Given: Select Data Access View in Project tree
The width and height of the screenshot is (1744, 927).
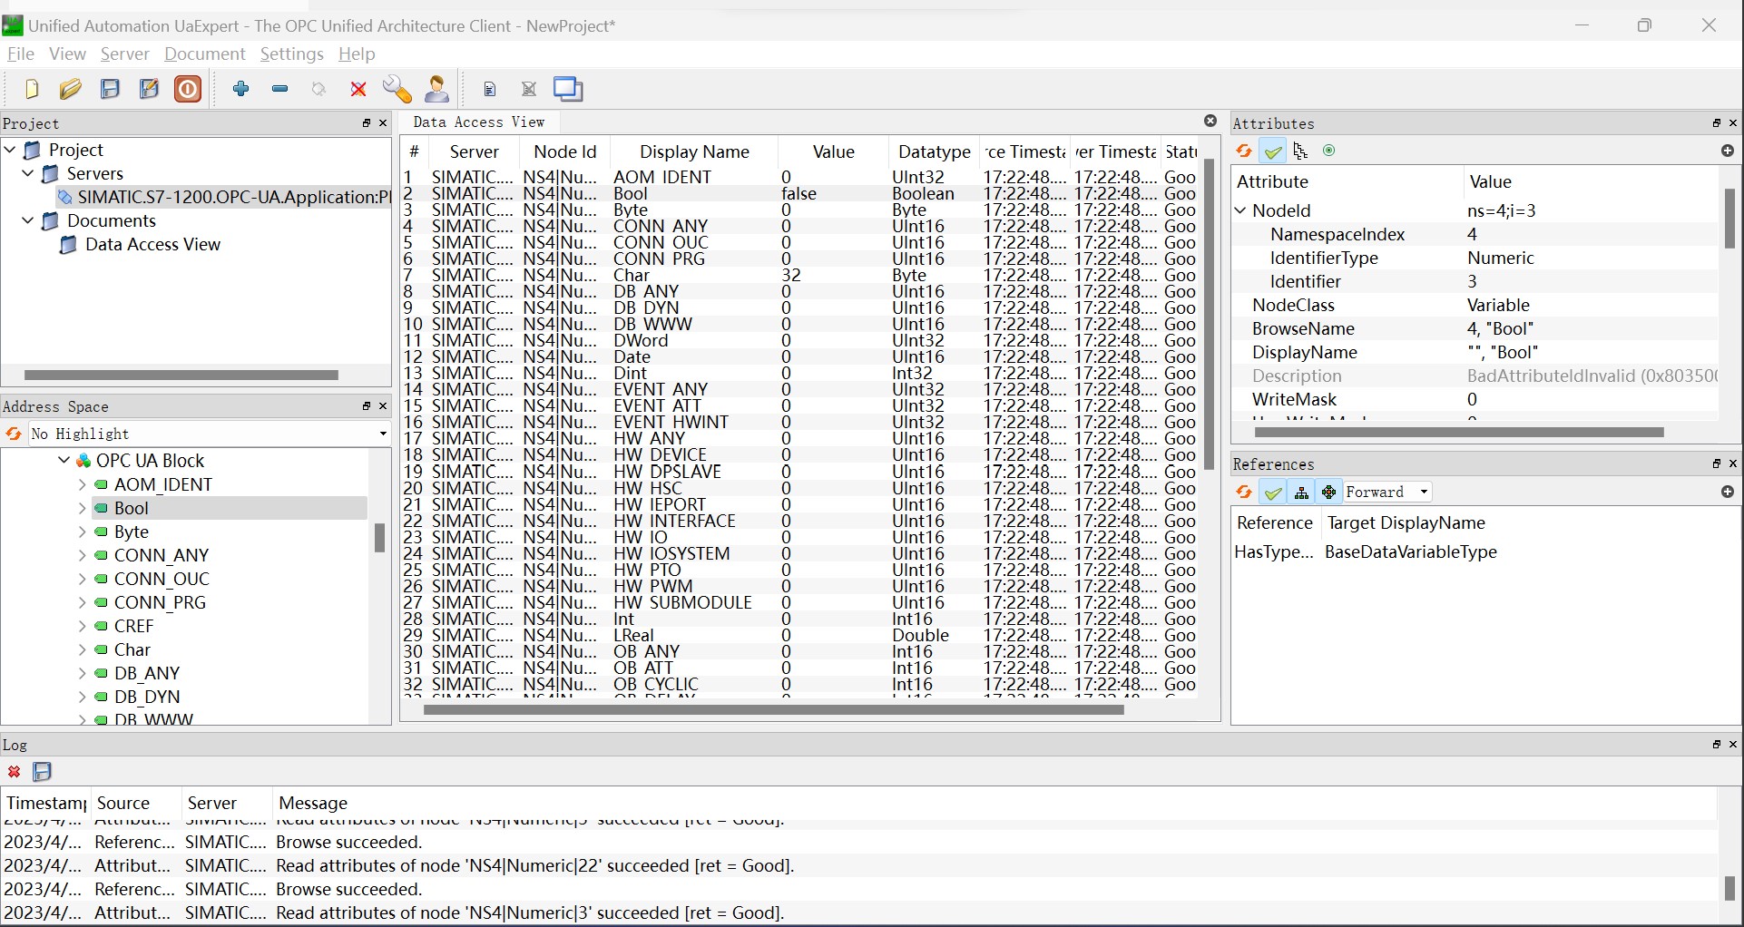Looking at the screenshot, I should [x=152, y=245].
